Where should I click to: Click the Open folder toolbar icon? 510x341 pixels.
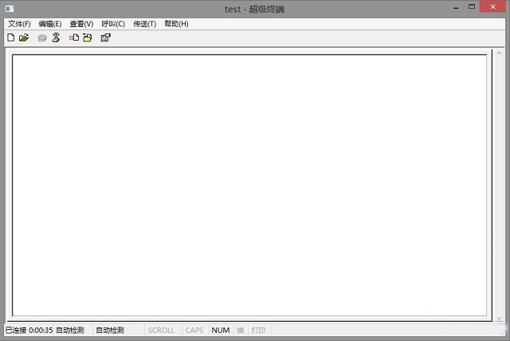click(x=24, y=37)
